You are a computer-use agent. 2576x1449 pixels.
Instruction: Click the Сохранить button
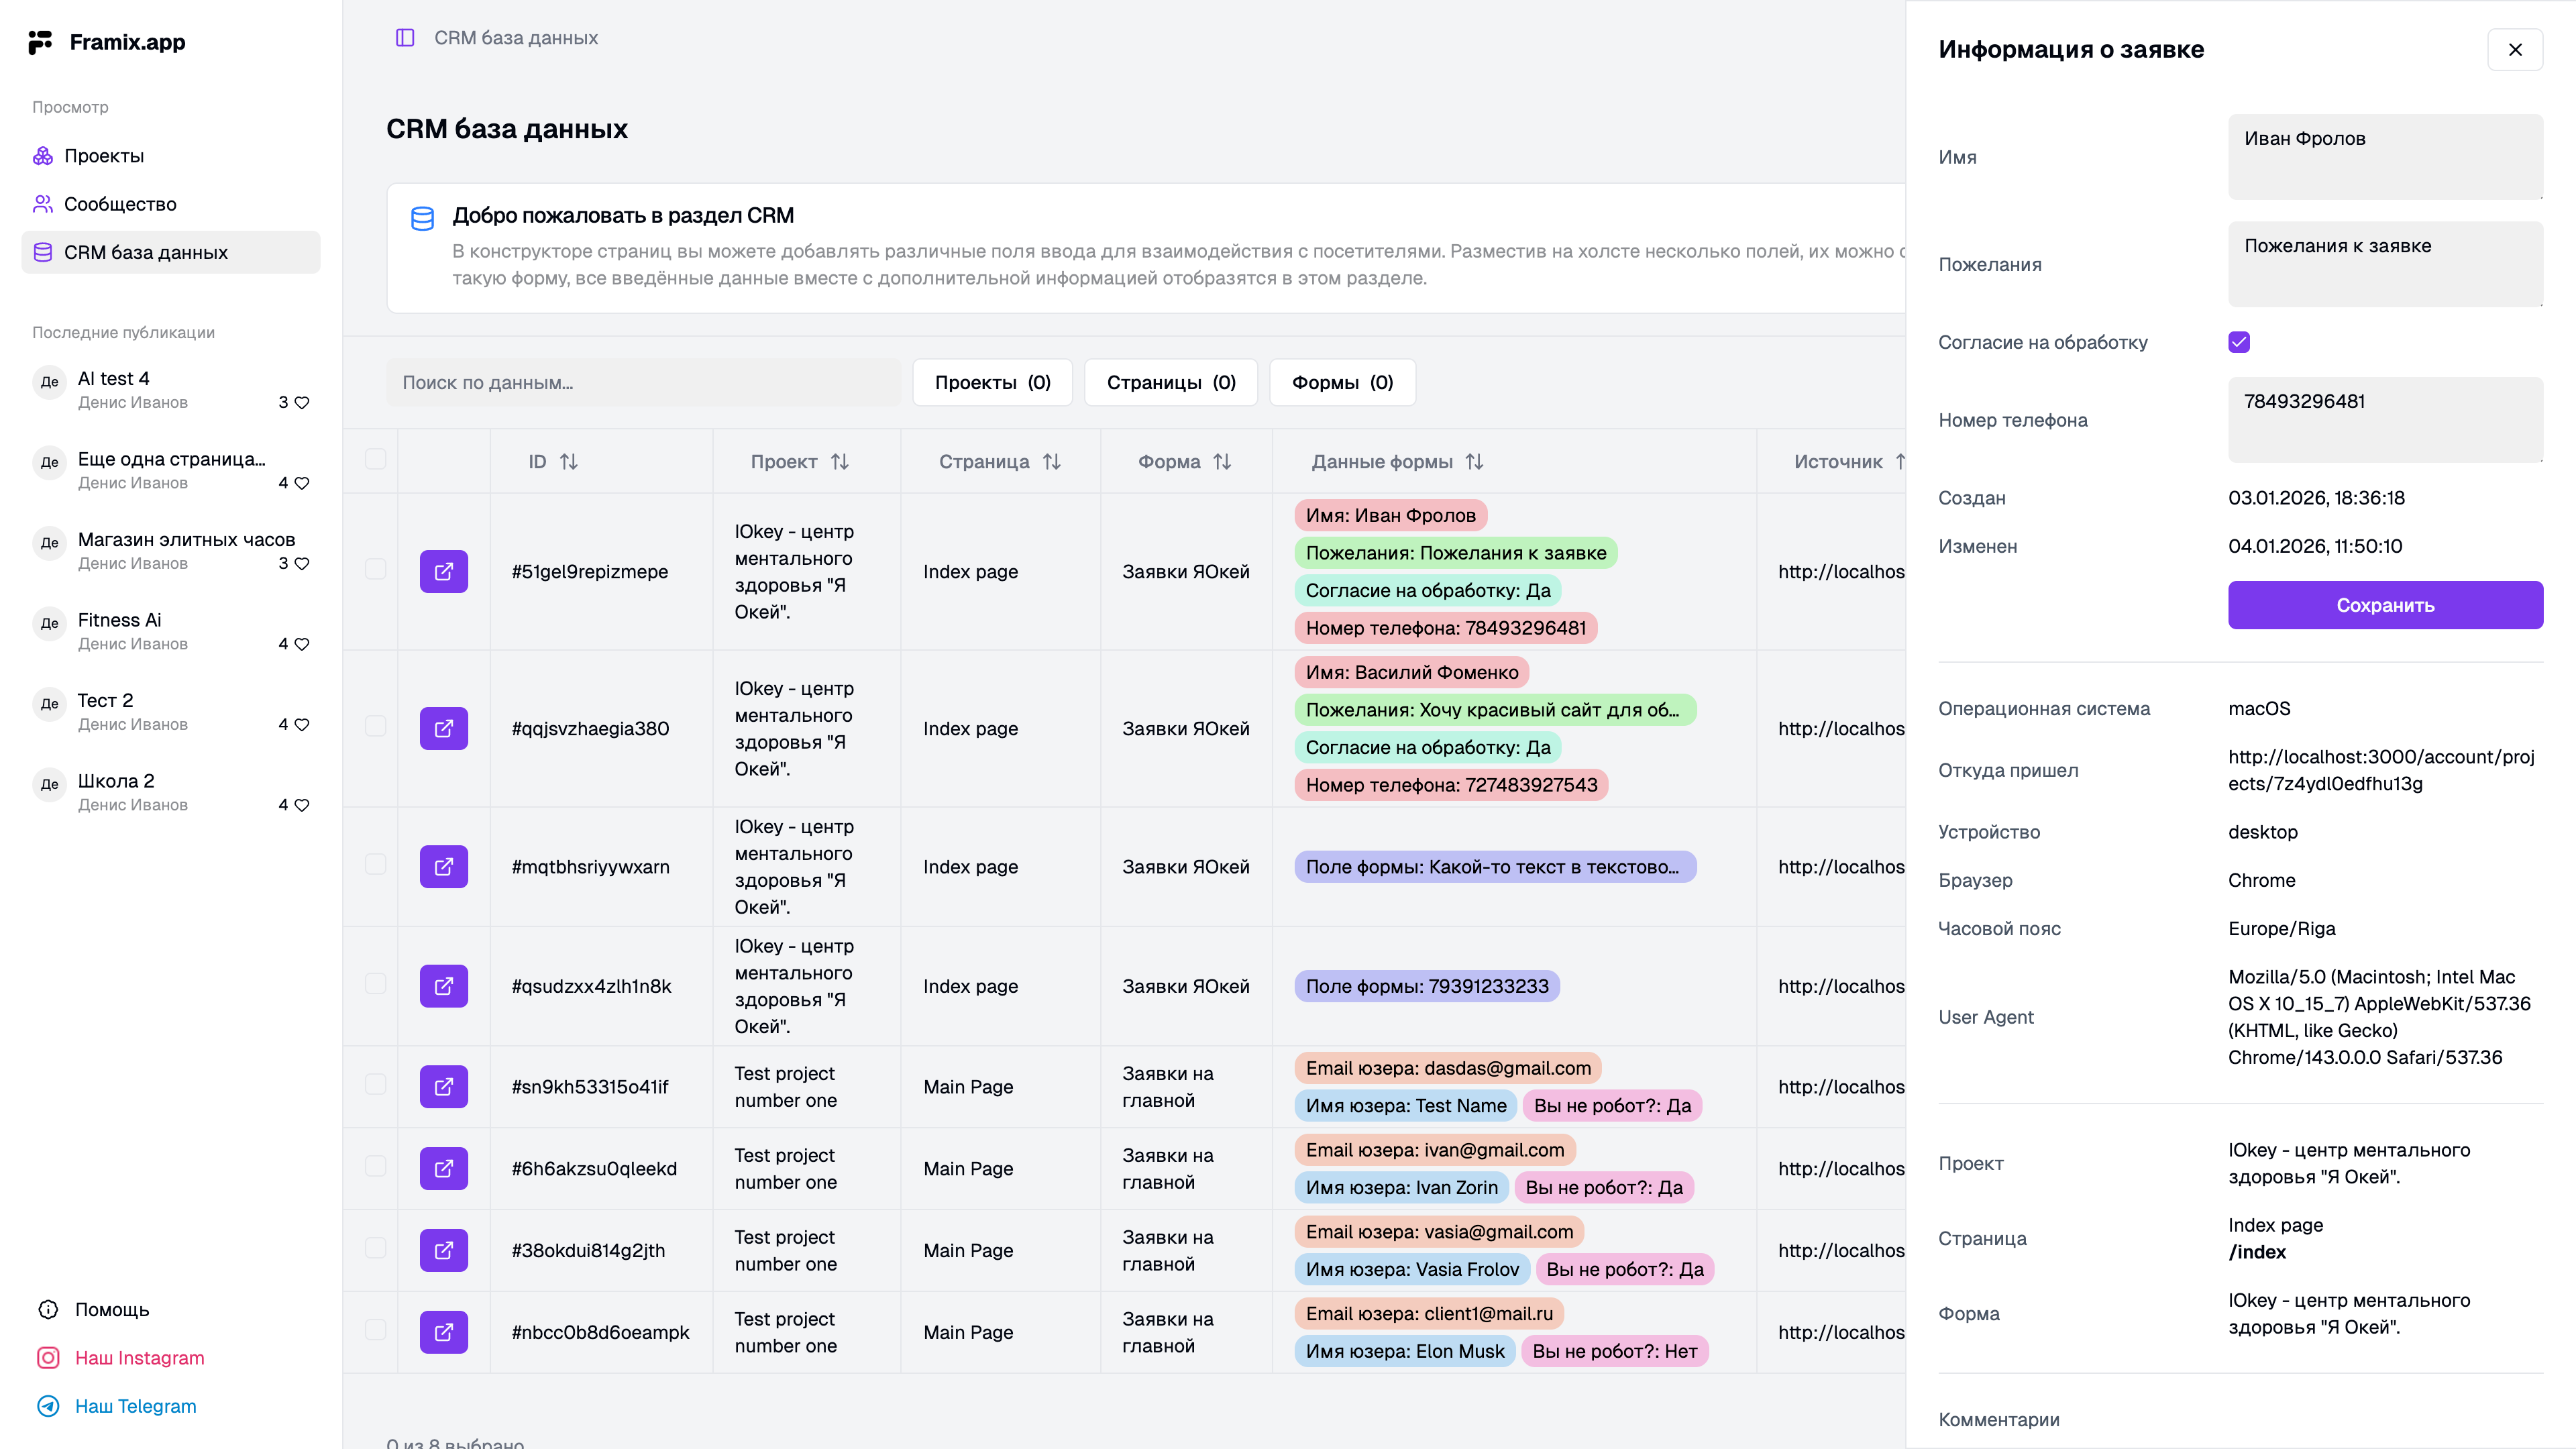coord(2385,605)
